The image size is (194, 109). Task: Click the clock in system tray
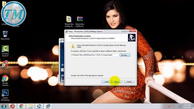[x=187, y=106]
